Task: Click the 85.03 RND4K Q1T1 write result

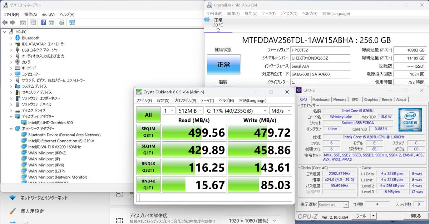Action: click(260, 185)
